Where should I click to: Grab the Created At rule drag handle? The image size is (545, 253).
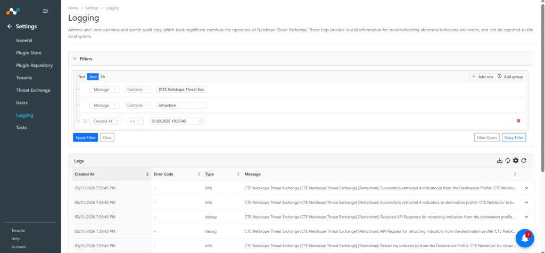pos(85,121)
